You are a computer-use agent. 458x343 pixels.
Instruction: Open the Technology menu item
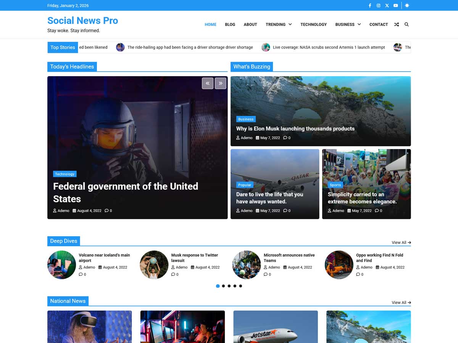pos(313,24)
